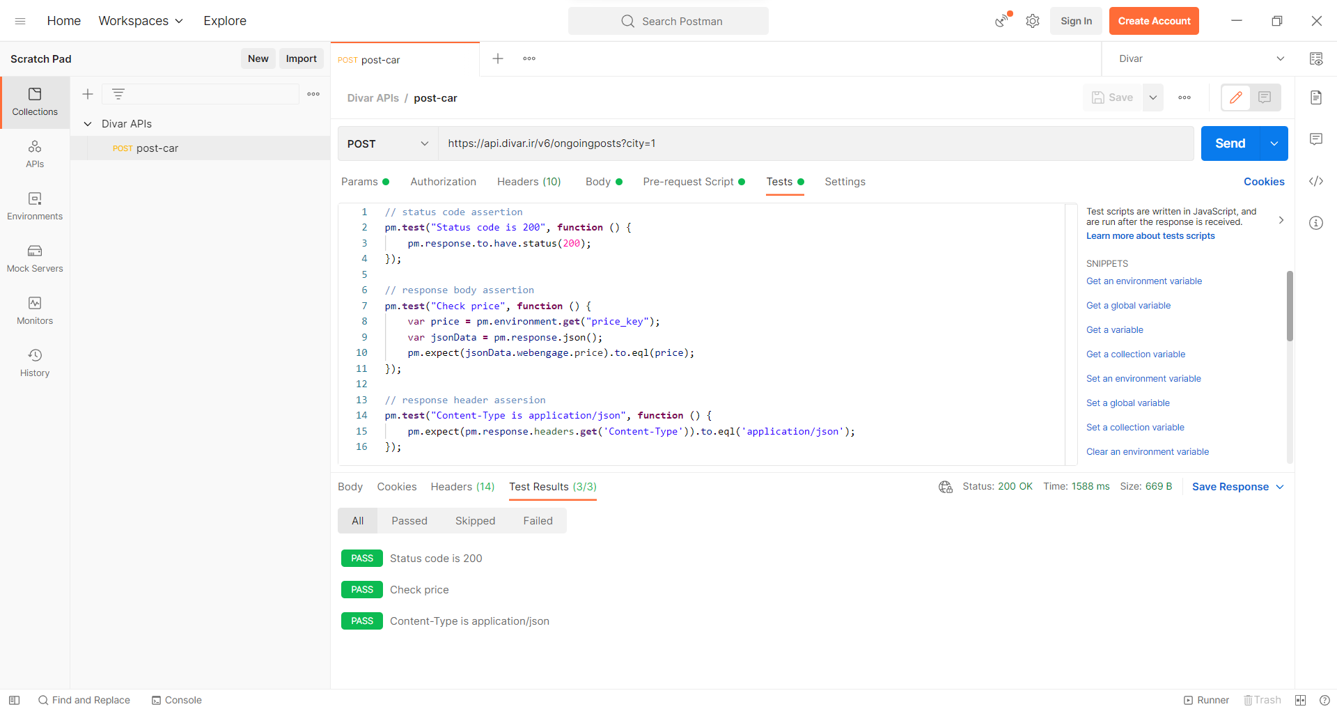This screenshot has height=709, width=1337.
Task: Toggle sidebar icon in status bar
Action: (x=14, y=700)
